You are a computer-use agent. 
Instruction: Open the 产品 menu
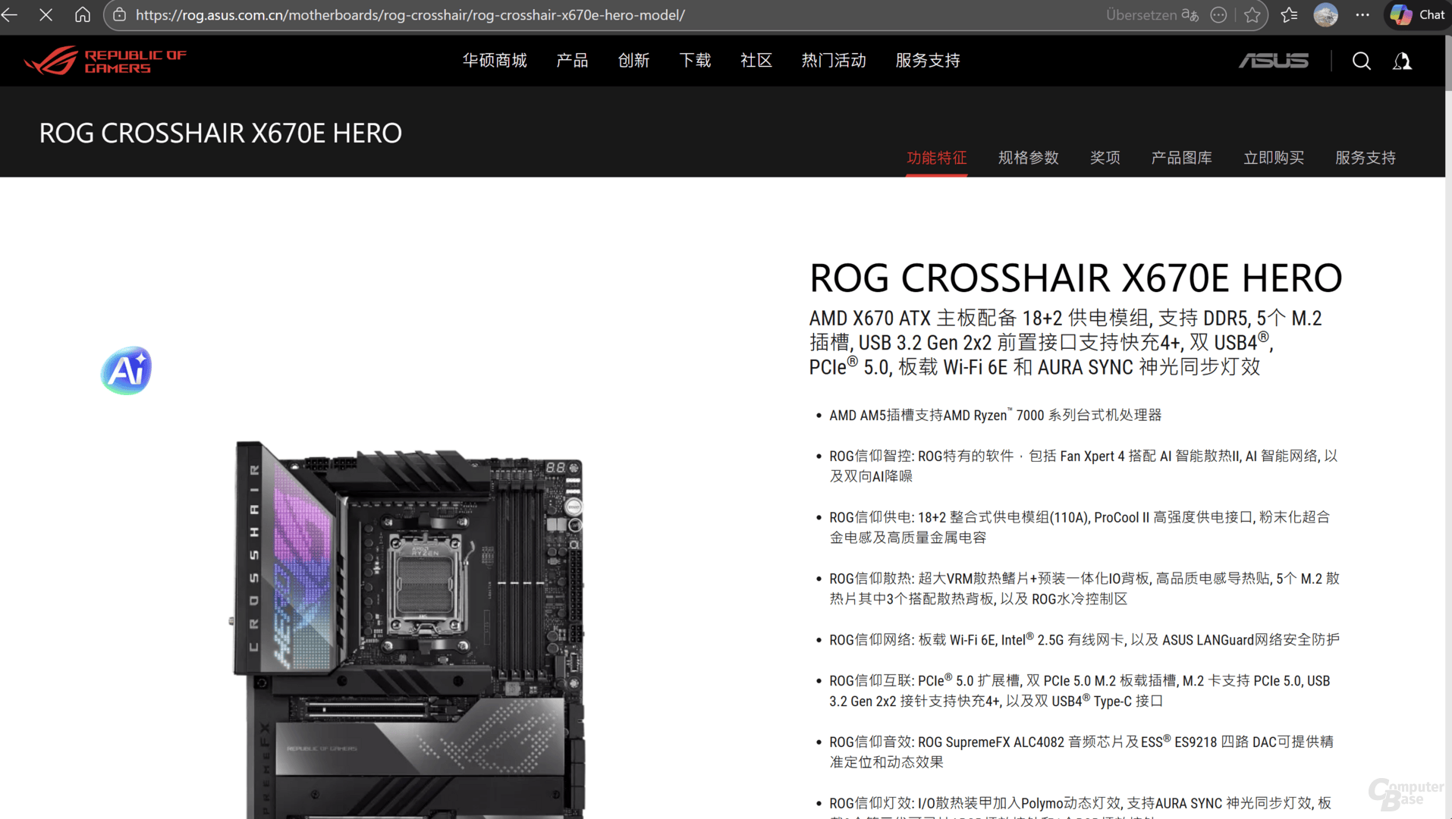tap(572, 61)
